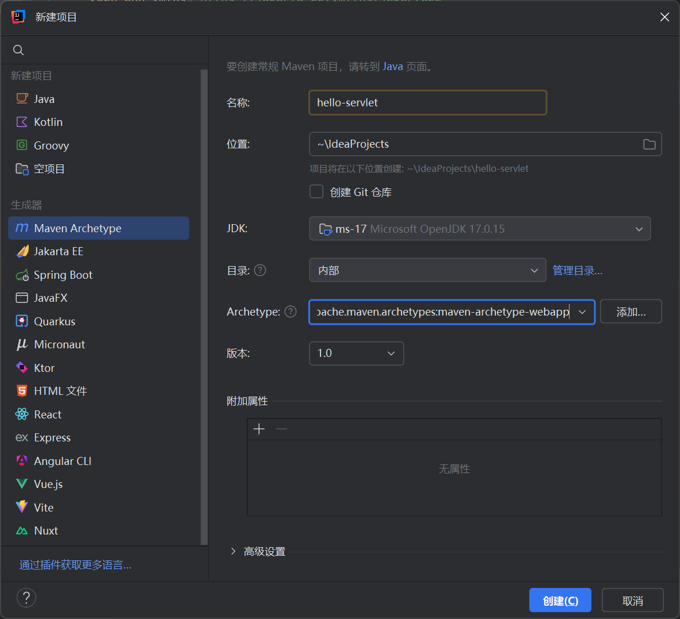Select the HTML5 file icon
The width and height of the screenshot is (680, 619).
[22, 391]
